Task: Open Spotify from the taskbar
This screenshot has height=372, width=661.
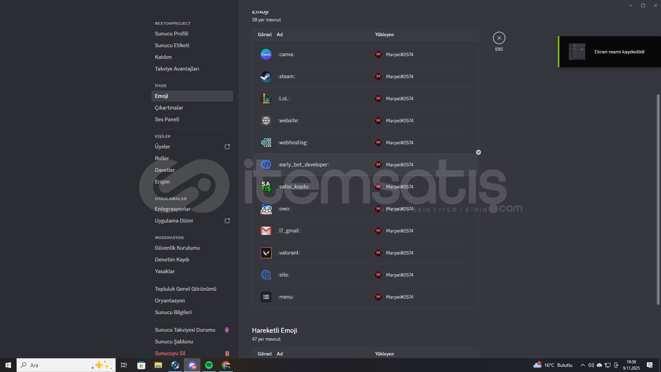Action: [209, 365]
